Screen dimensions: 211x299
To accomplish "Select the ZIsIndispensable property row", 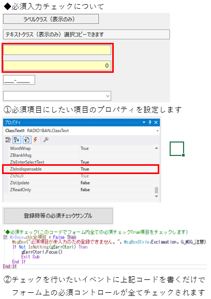I will pyautogui.click(x=80, y=169).
